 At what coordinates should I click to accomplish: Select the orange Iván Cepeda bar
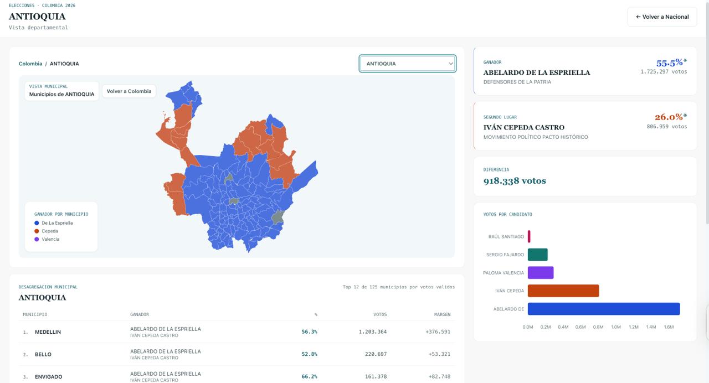563,291
